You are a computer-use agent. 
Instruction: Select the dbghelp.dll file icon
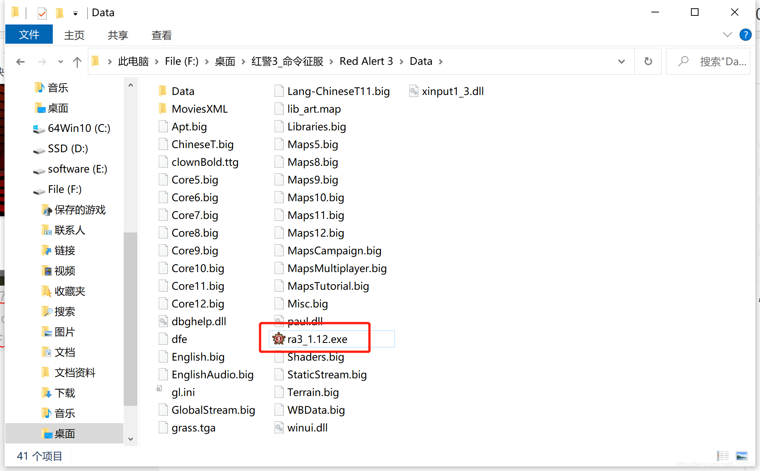[x=163, y=321]
